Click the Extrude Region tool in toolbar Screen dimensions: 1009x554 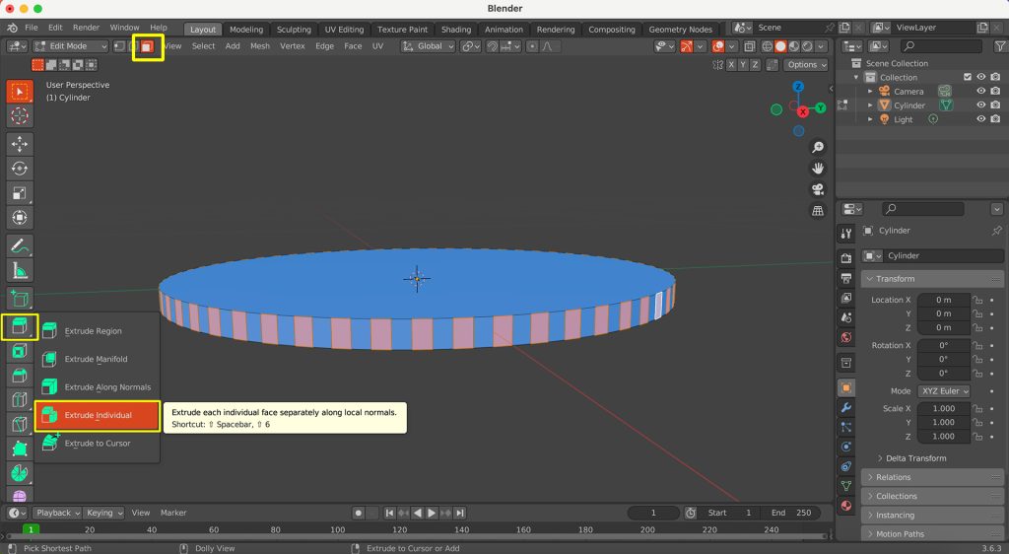(20, 327)
